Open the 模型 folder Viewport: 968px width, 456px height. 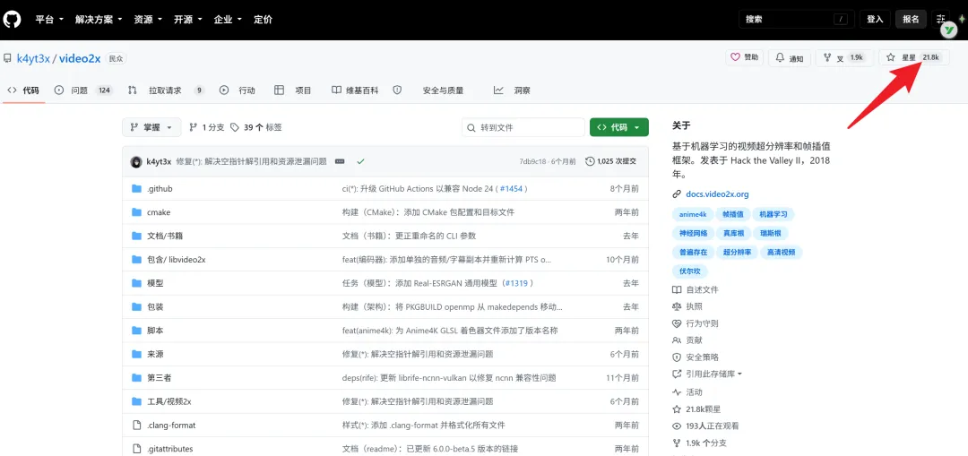[x=155, y=283]
